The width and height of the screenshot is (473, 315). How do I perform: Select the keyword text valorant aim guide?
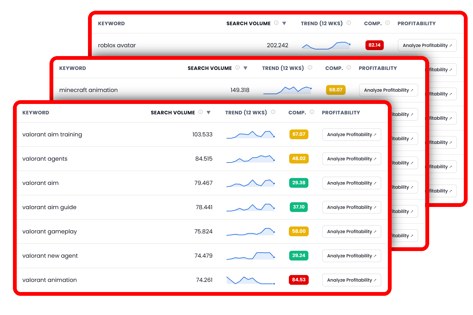click(49, 207)
